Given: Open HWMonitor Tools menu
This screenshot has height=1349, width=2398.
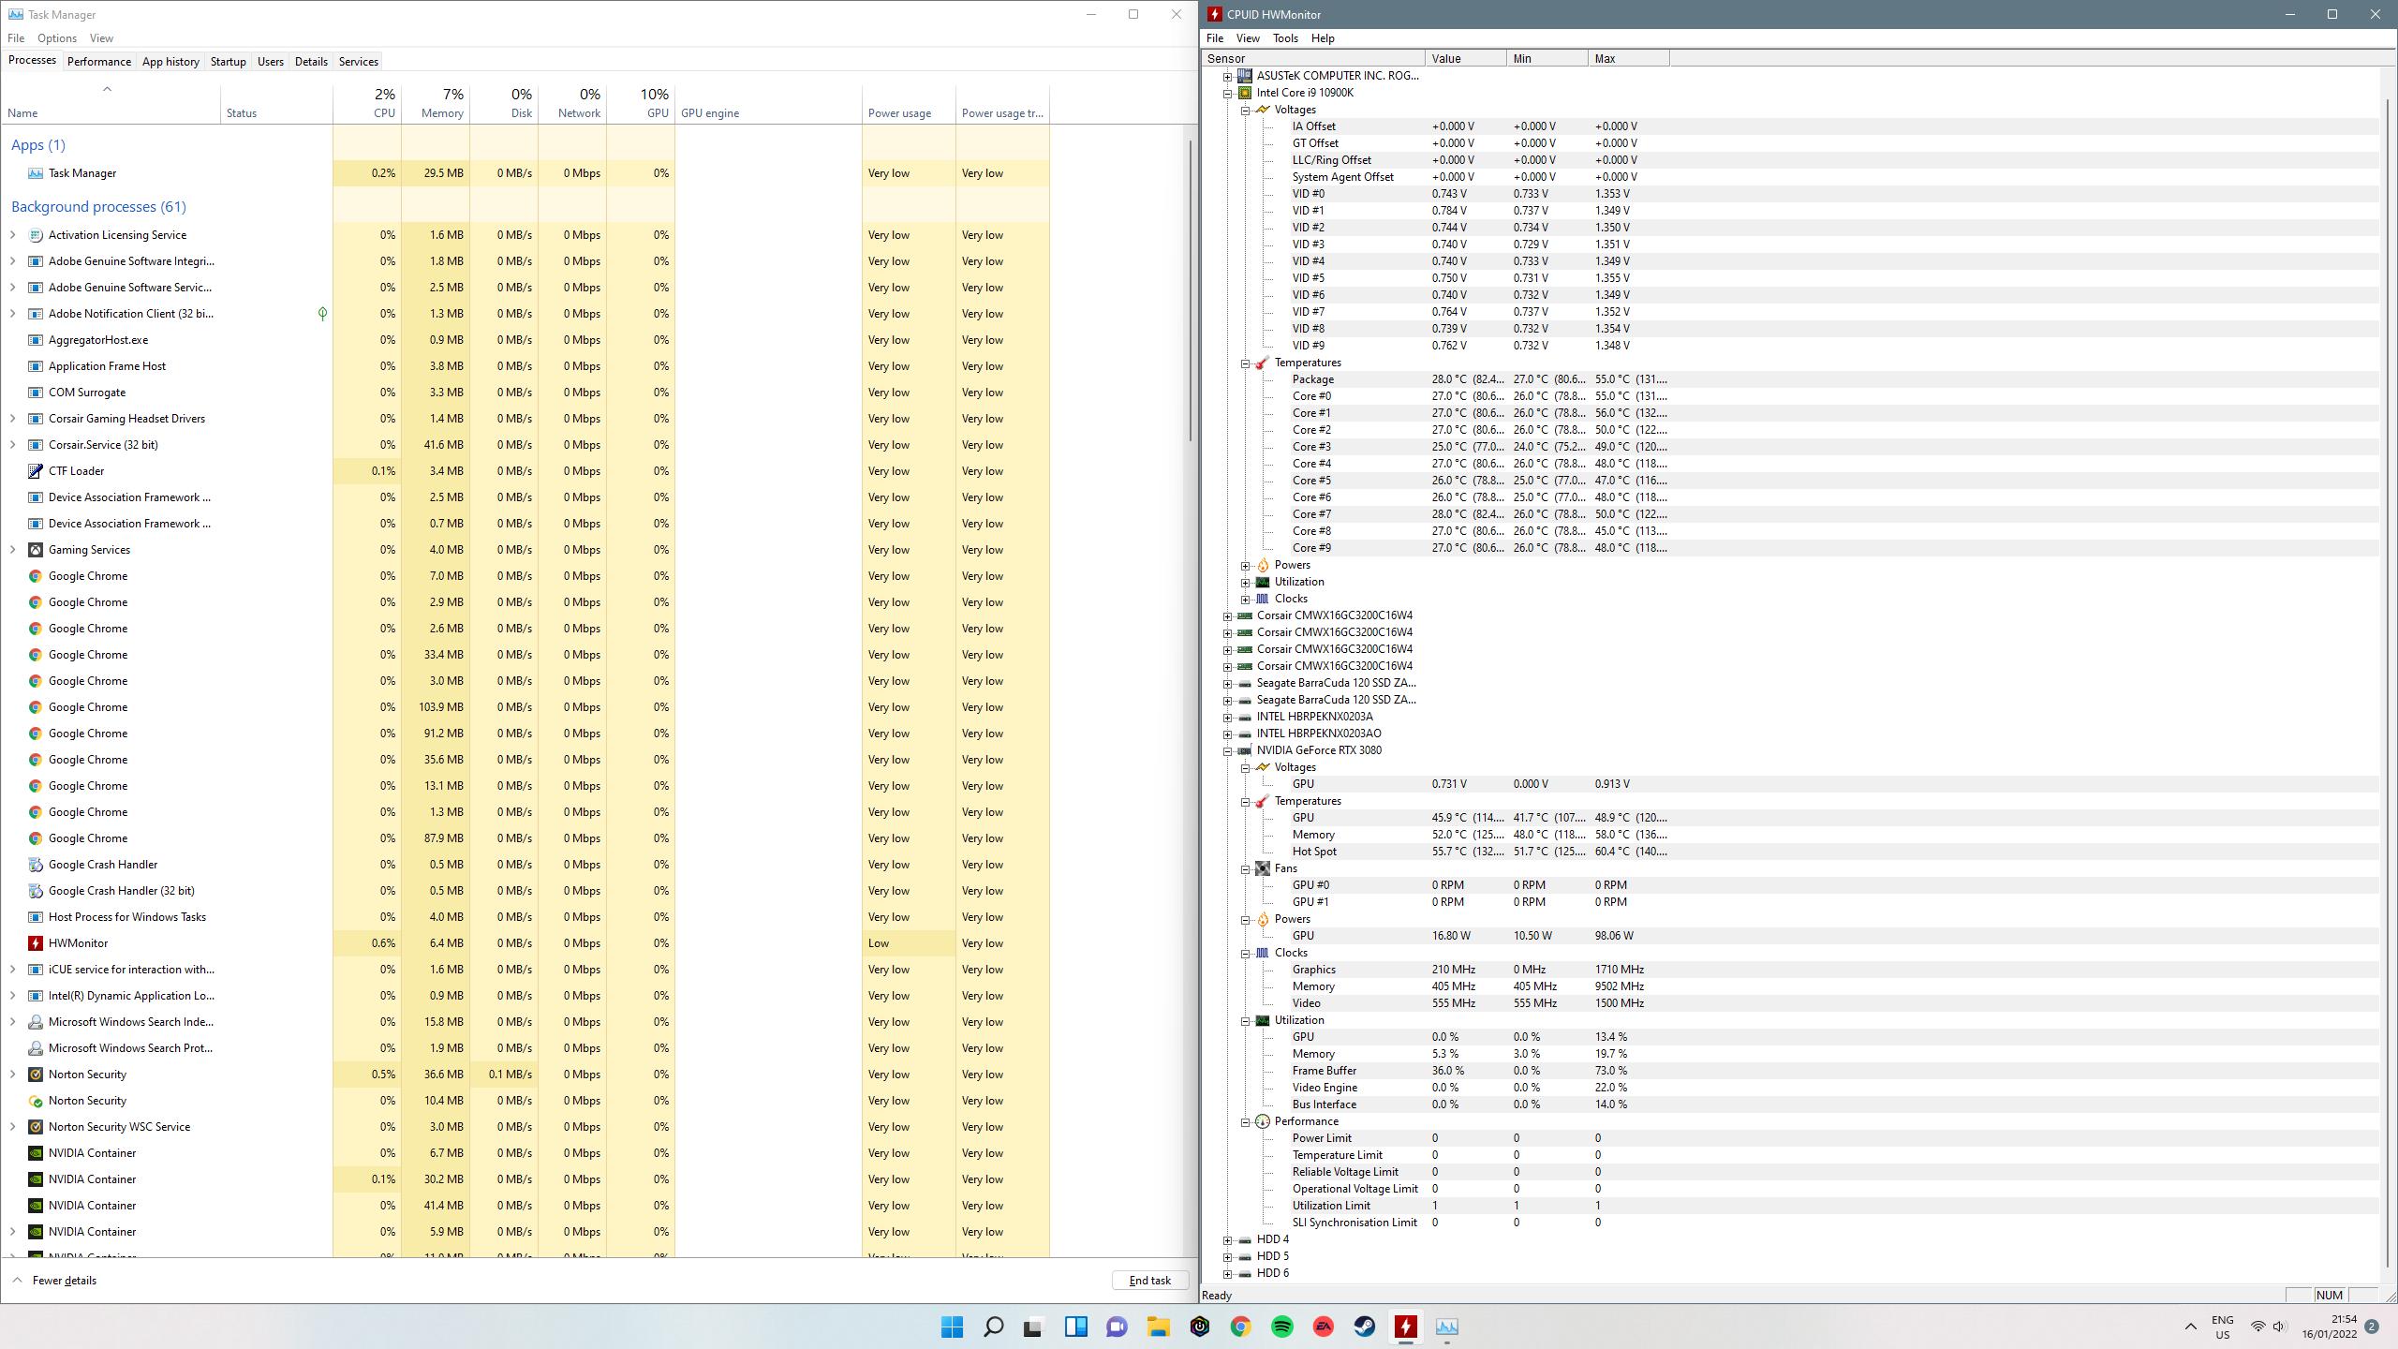Looking at the screenshot, I should [1285, 38].
